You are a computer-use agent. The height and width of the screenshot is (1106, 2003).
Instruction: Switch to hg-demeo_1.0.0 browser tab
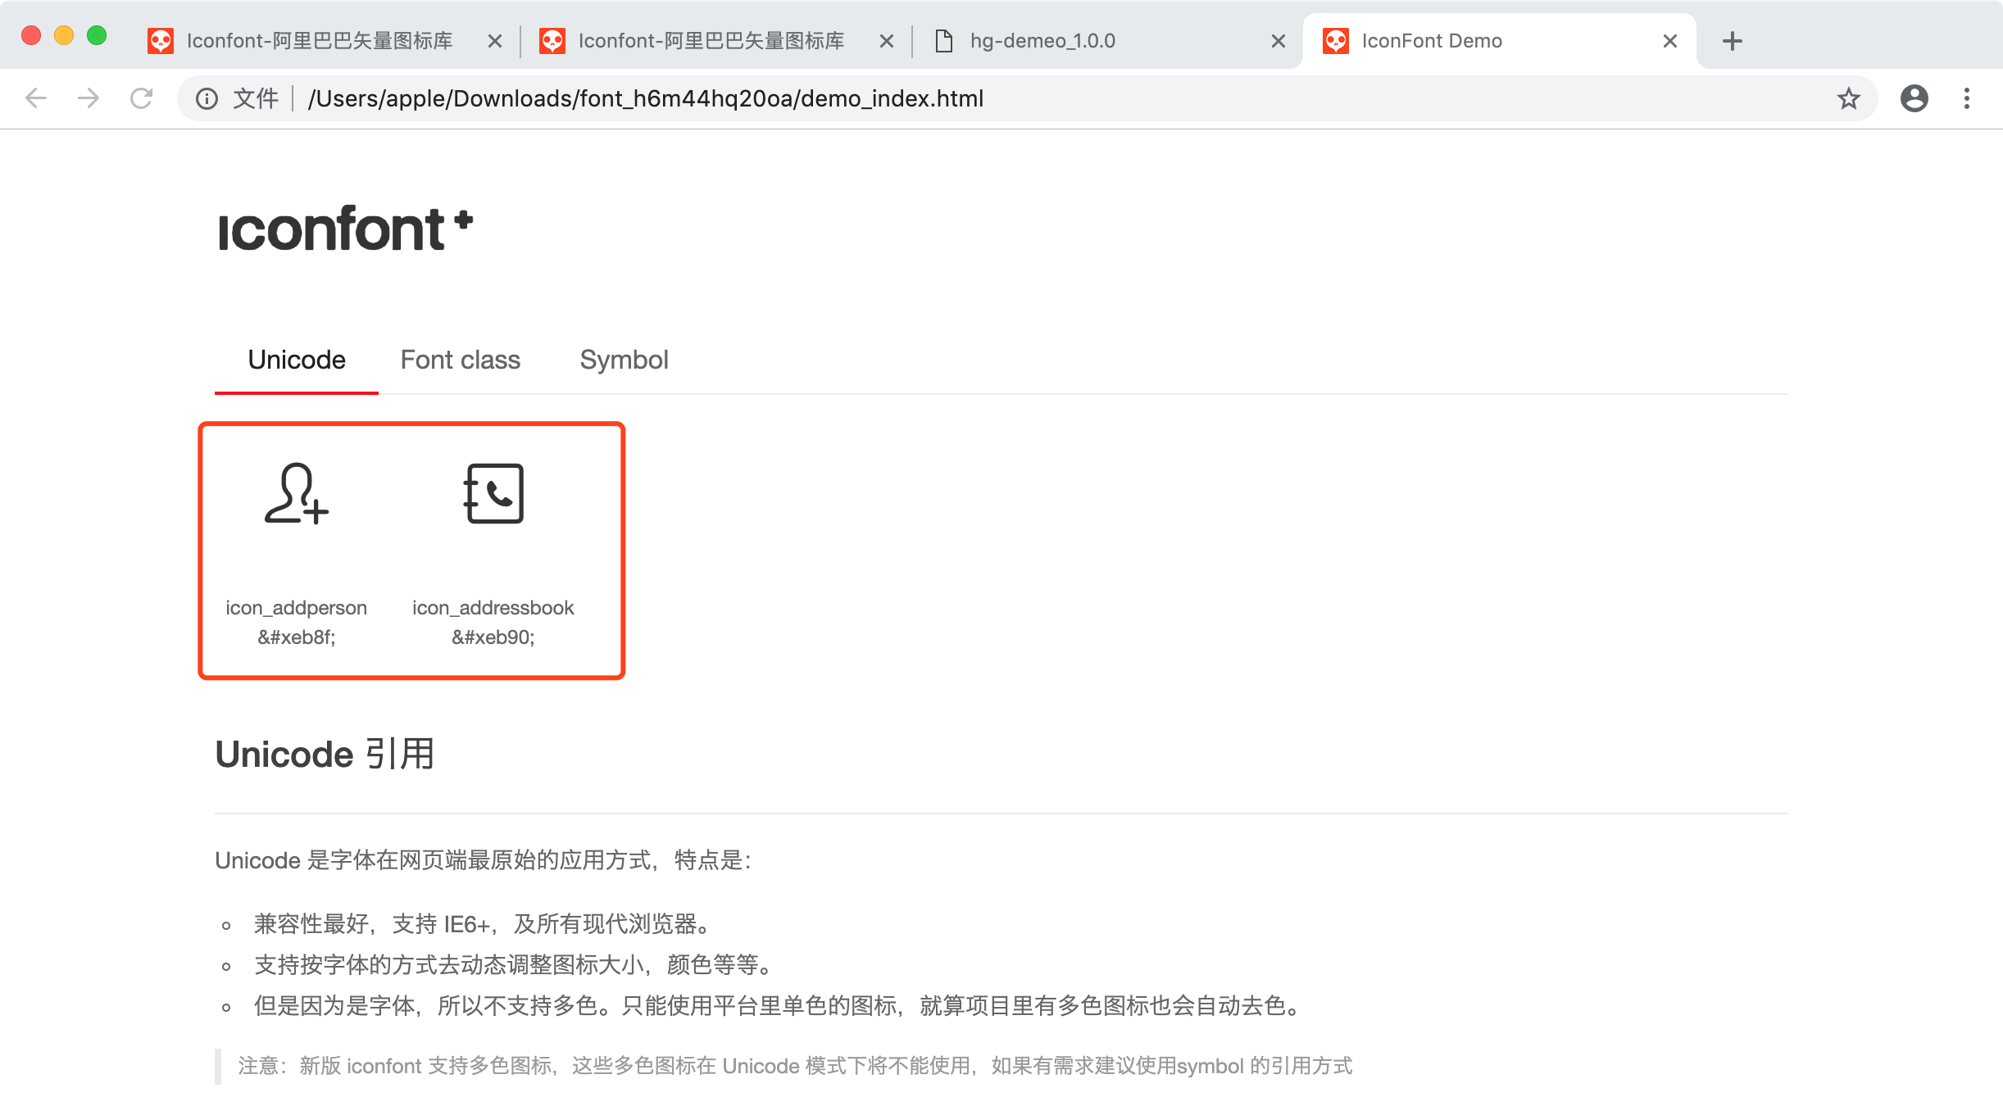(1042, 41)
